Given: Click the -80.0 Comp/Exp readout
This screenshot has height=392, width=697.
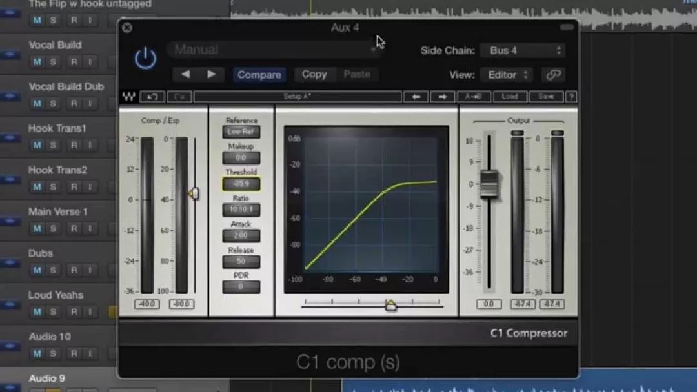Looking at the screenshot, I should [x=181, y=304].
